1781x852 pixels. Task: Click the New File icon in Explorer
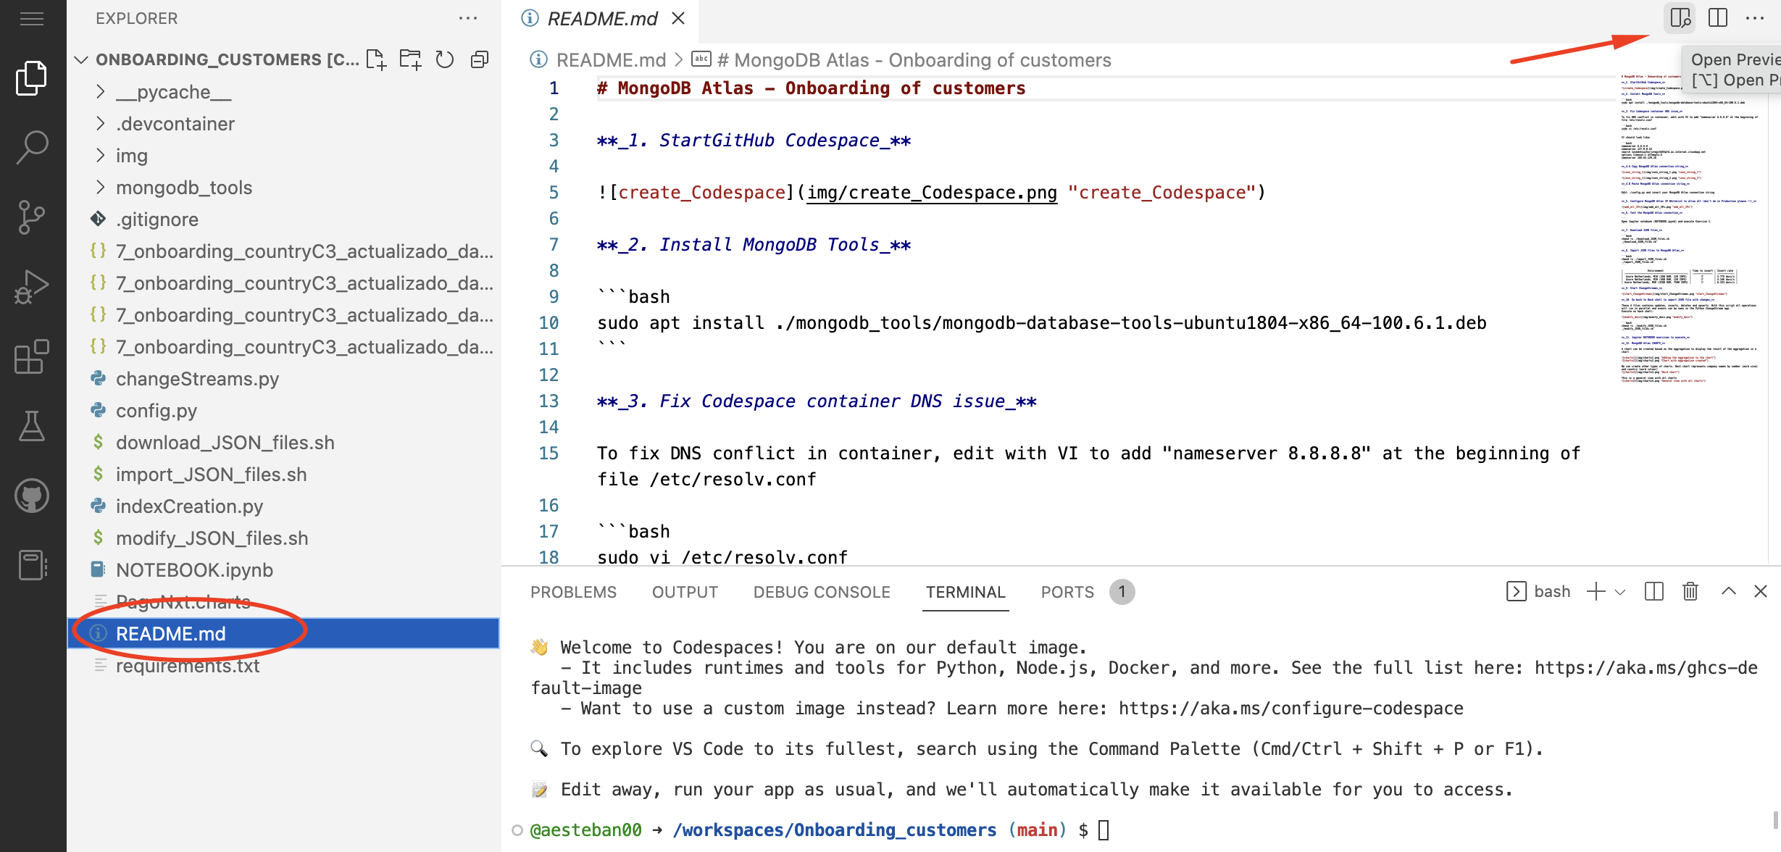pyautogui.click(x=376, y=59)
